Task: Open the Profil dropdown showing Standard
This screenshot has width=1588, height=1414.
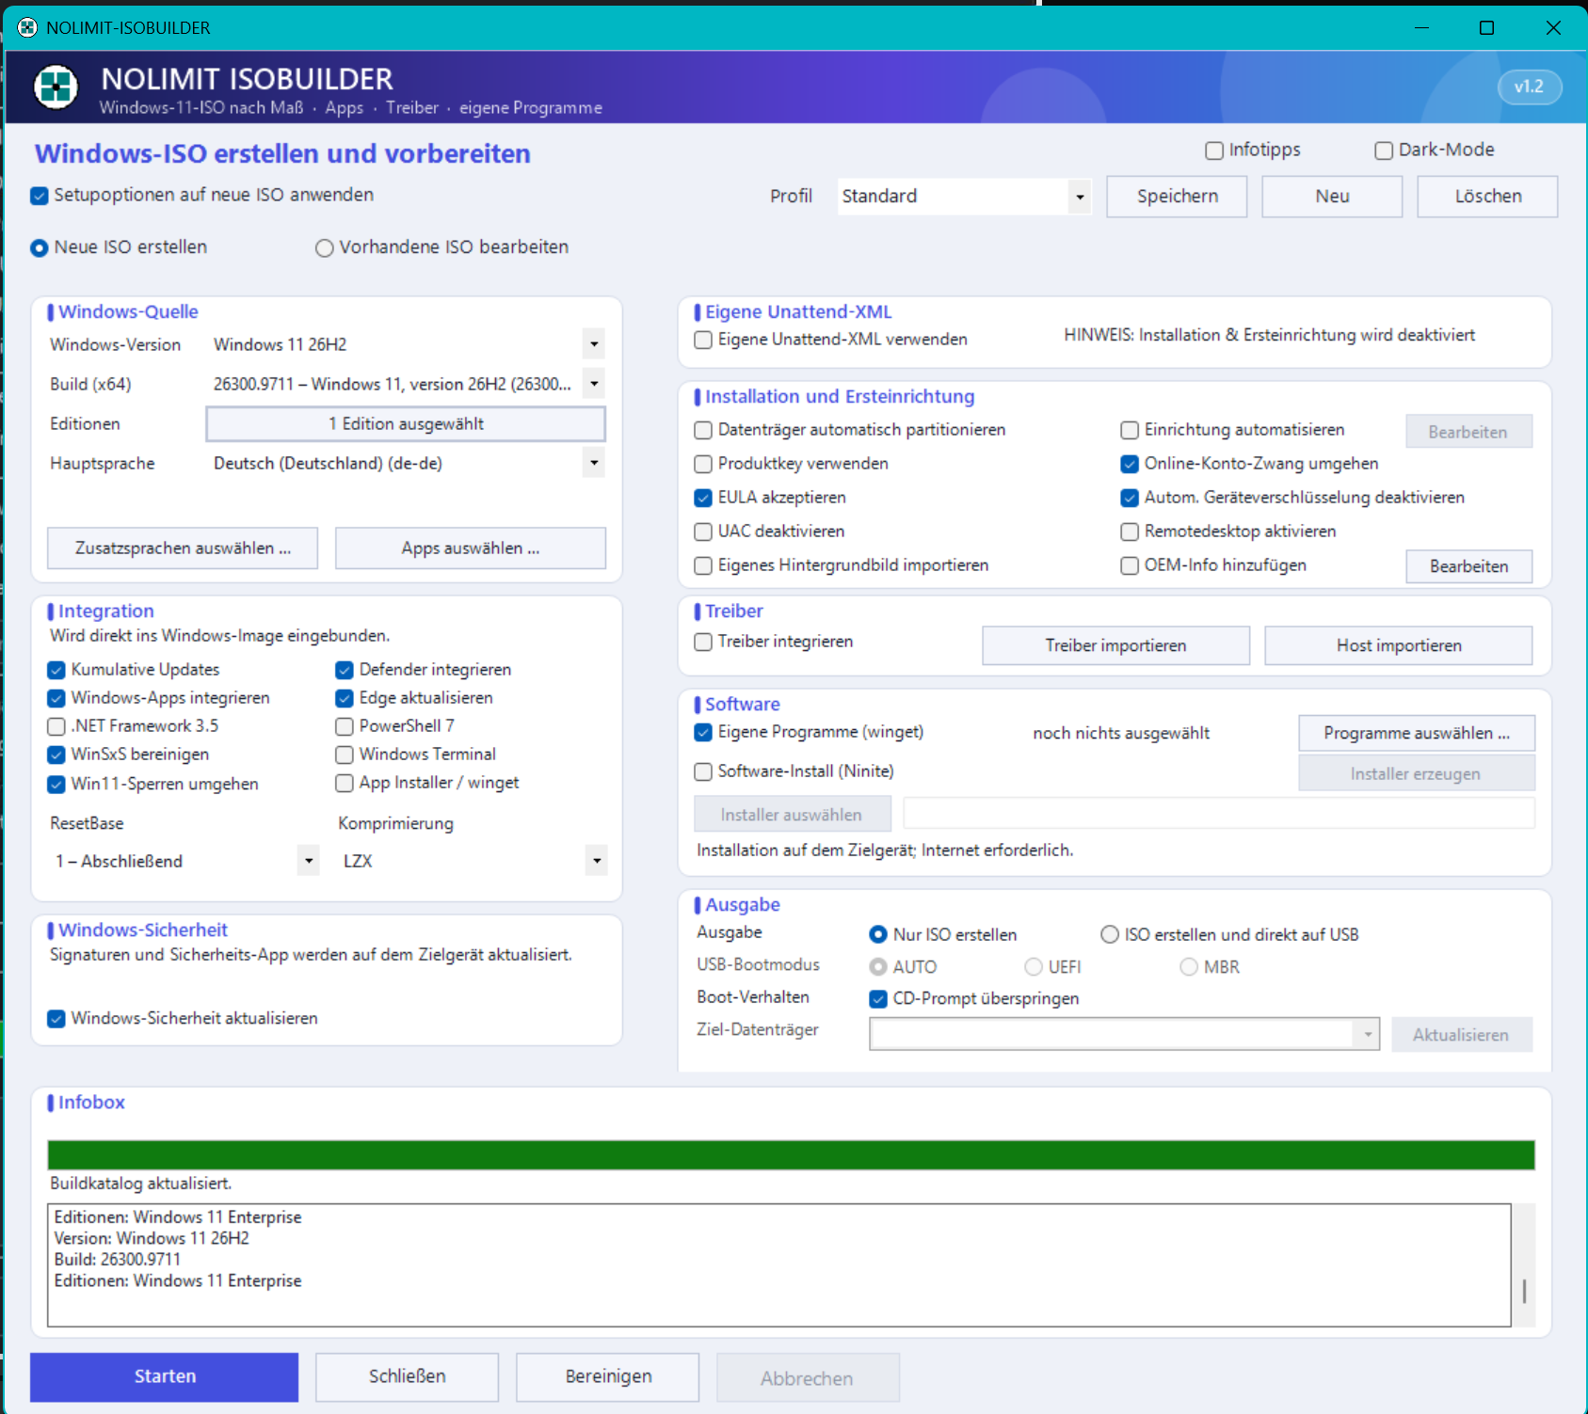Action: tap(964, 197)
